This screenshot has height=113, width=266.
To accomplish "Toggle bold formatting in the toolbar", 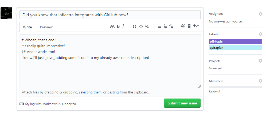I will click(118, 26).
